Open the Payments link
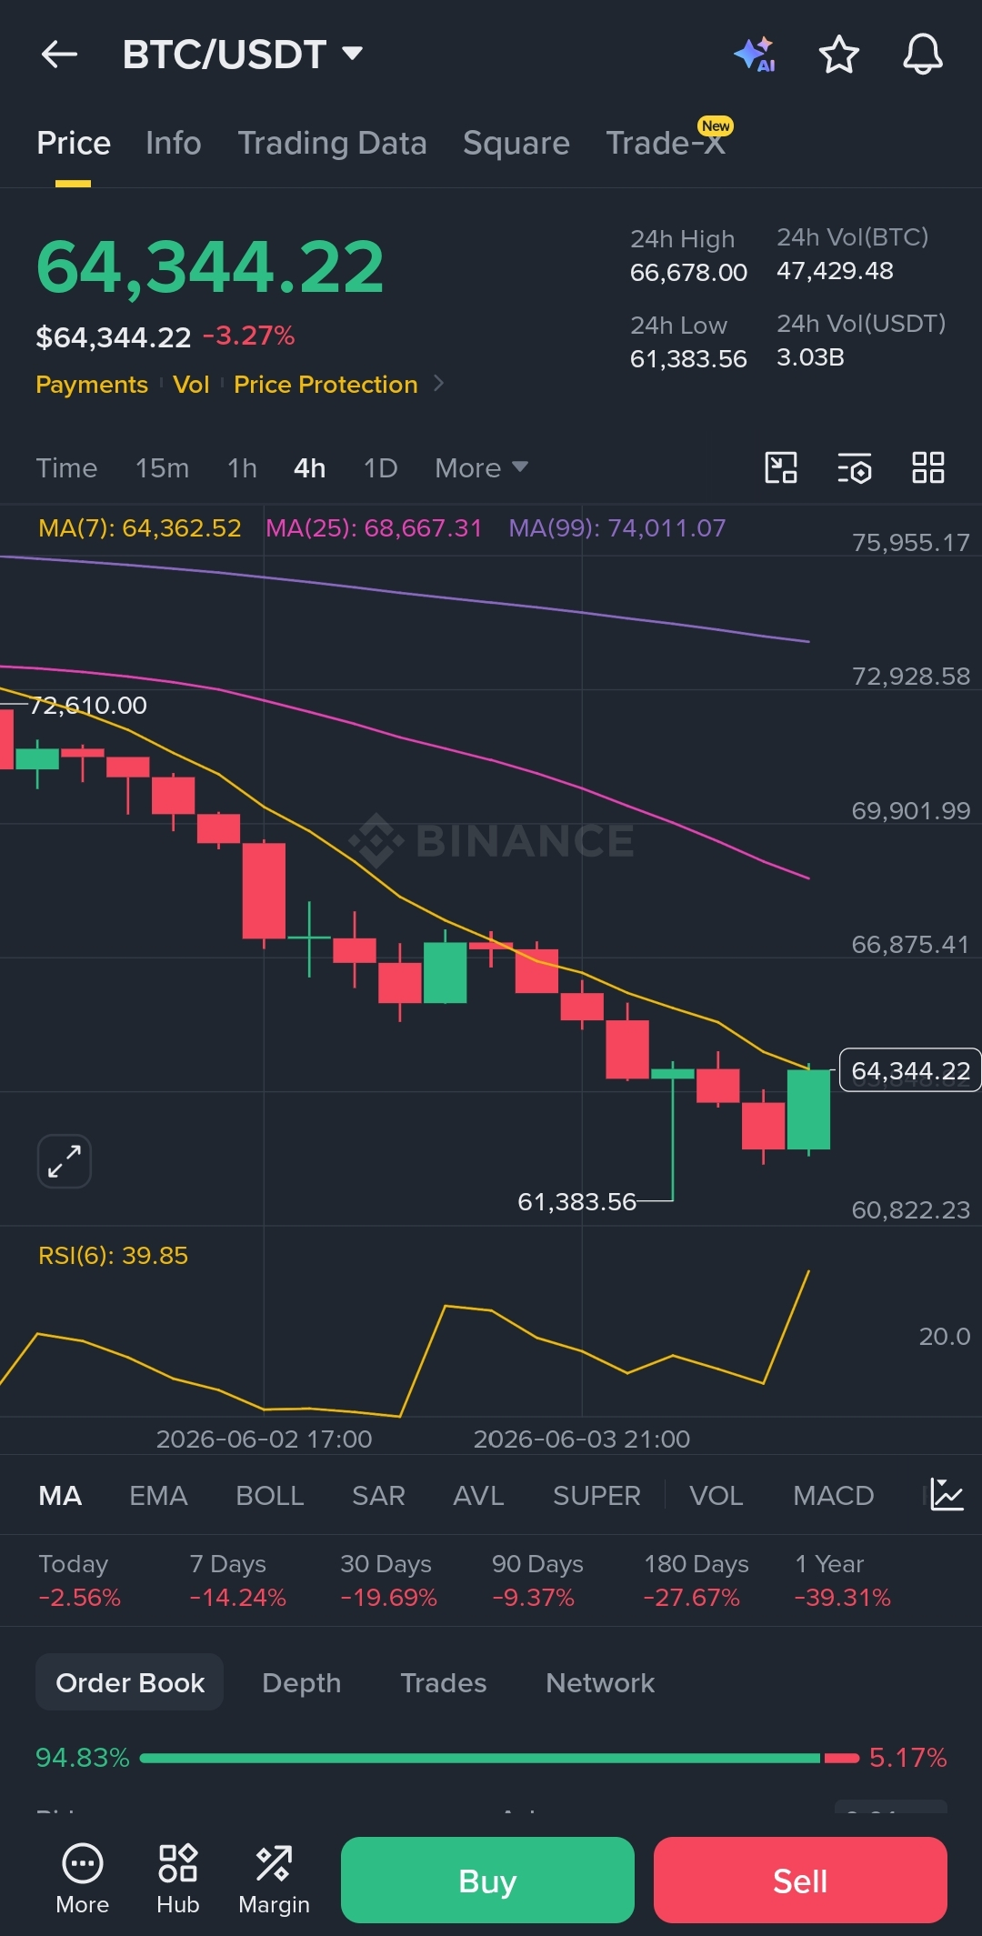982x1936 pixels. [x=92, y=384]
